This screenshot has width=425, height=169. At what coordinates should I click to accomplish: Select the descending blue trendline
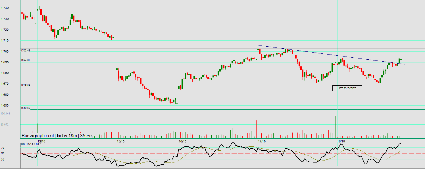pyautogui.click(x=331, y=55)
